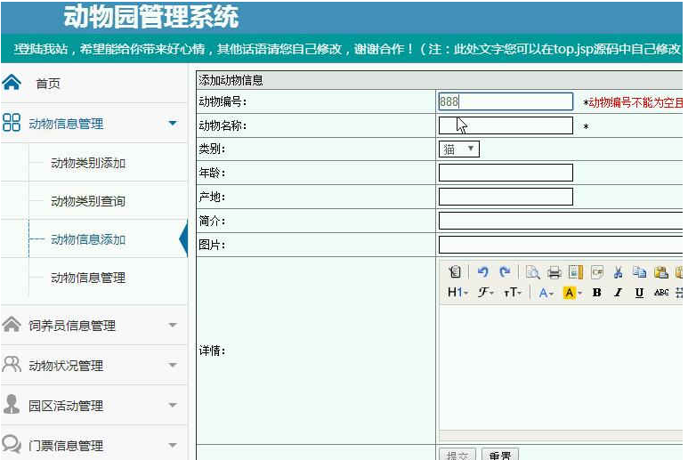Expand the 门票信息管理 menu arrow

click(x=173, y=445)
